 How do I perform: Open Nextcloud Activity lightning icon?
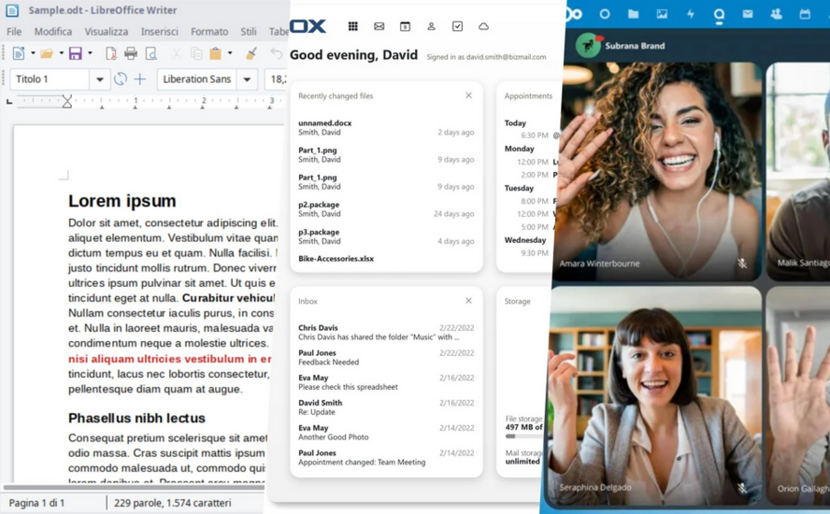pyautogui.click(x=691, y=14)
